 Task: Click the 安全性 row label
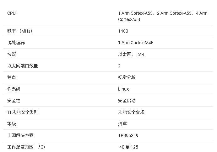click(x=14, y=101)
